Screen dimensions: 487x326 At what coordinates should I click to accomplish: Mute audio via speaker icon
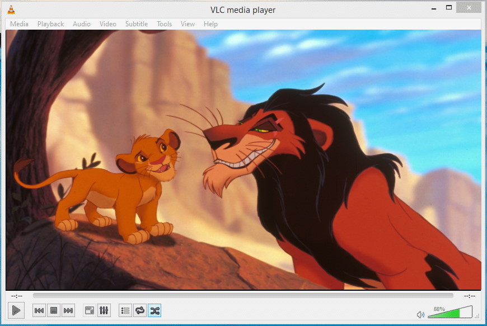point(420,314)
